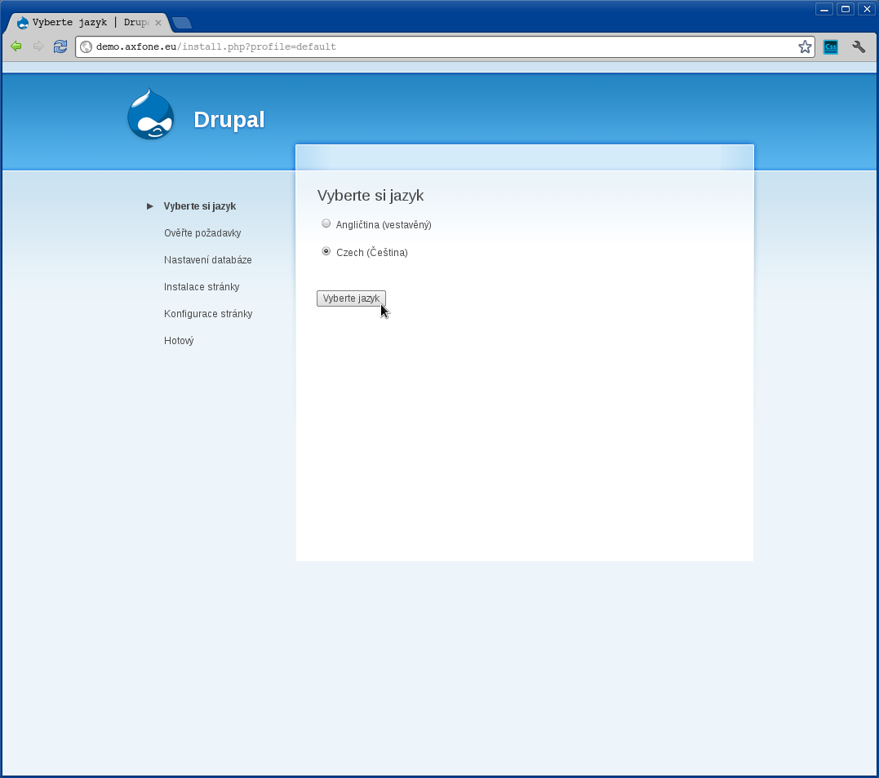Reload the page with the refresh icon
879x778 pixels.
pos(60,46)
